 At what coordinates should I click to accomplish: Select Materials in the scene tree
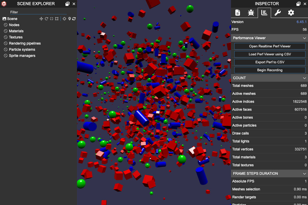tap(16, 31)
